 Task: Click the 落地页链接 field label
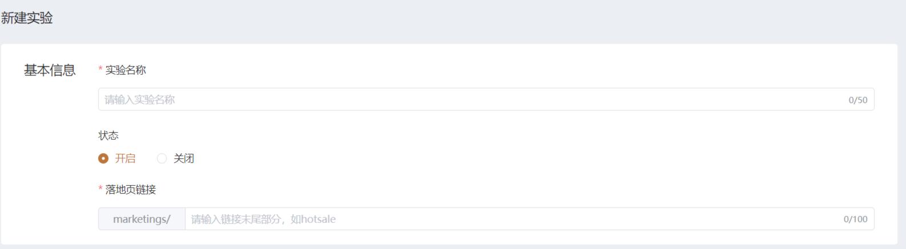point(131,190)
